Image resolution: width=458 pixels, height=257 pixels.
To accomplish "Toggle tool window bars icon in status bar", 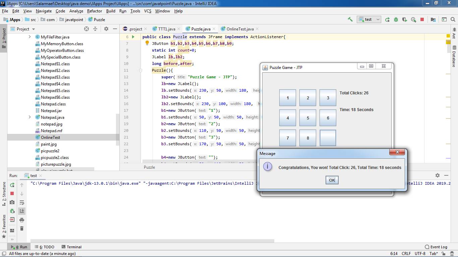I will coord(4,254).
